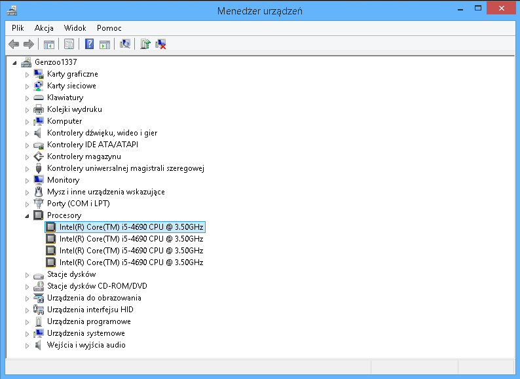Image resolution: width=520 pixels, height=379 pixels.
Task: Select Kolejki wydruku label
Action: (x=75, y=109)
